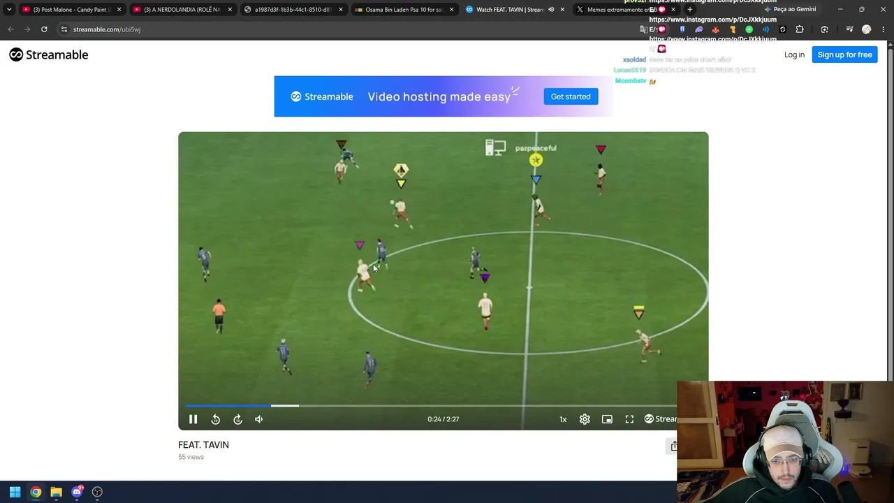Click Sign up for free button

(844, 54)
